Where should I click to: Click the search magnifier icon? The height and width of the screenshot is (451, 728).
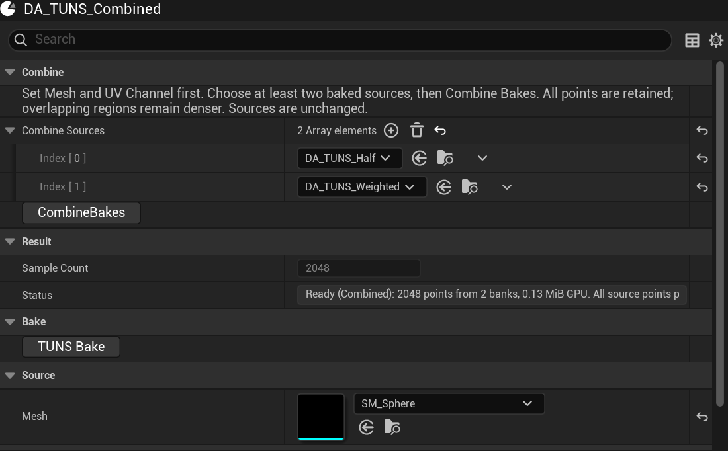[x=21, y=40]
